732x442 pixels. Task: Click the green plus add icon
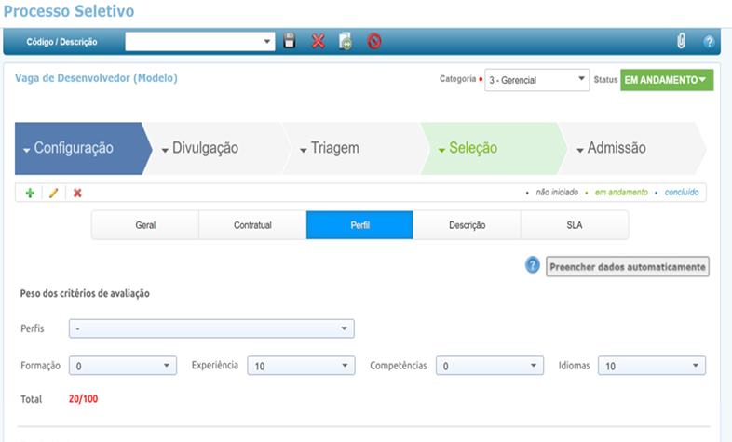[30, 193]
